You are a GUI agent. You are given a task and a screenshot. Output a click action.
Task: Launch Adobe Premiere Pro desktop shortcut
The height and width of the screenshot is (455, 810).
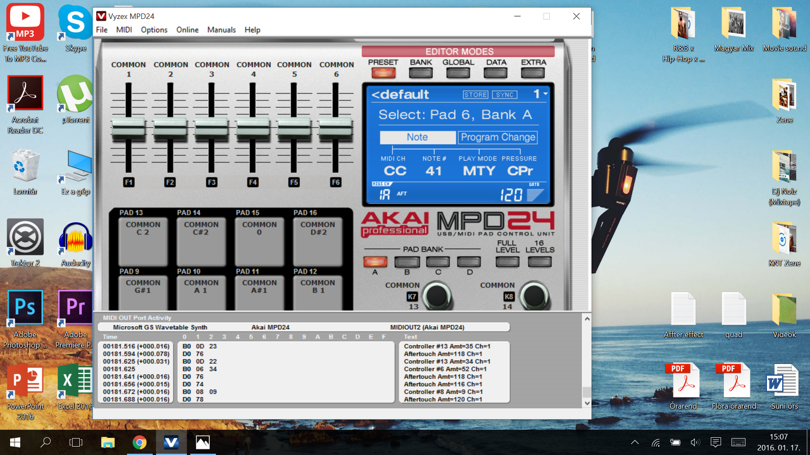75,320
